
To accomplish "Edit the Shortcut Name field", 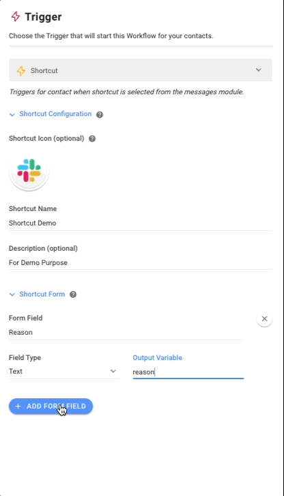I will [141, 223].
